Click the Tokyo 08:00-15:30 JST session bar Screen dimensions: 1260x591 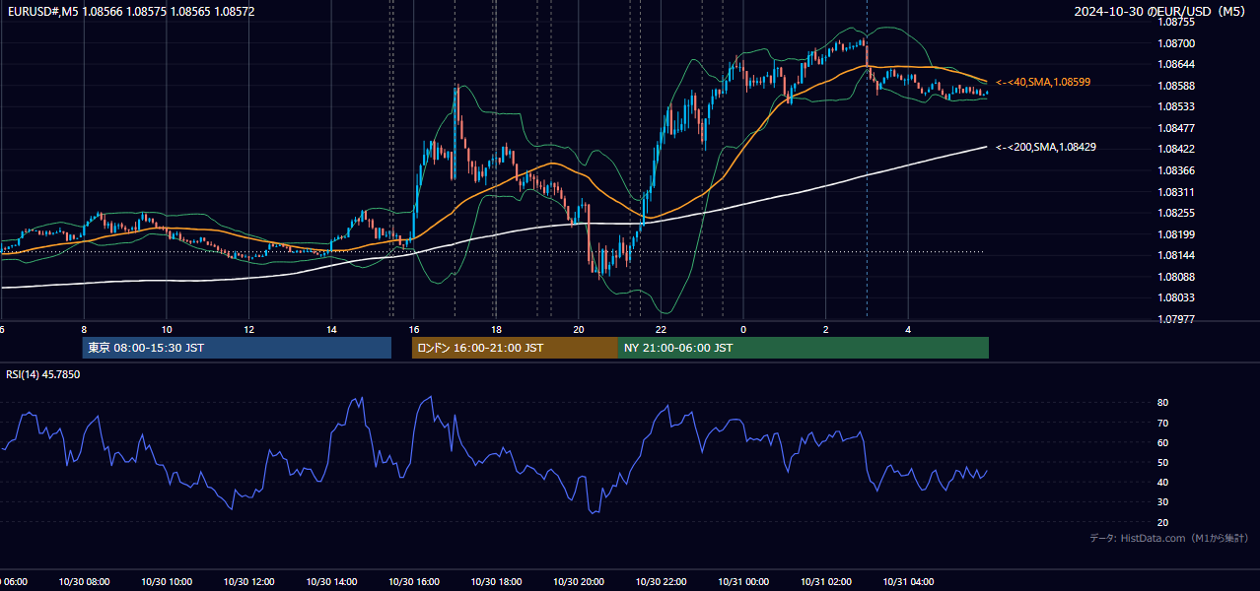point(237,348)
